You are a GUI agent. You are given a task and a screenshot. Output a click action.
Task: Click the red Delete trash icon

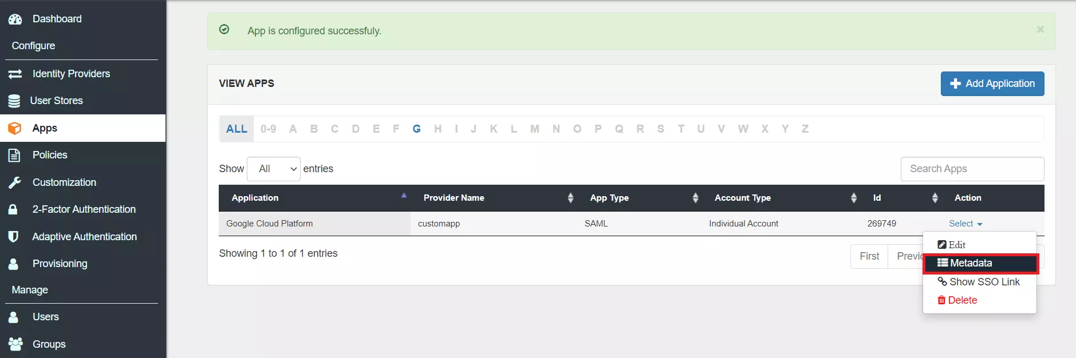941,300
